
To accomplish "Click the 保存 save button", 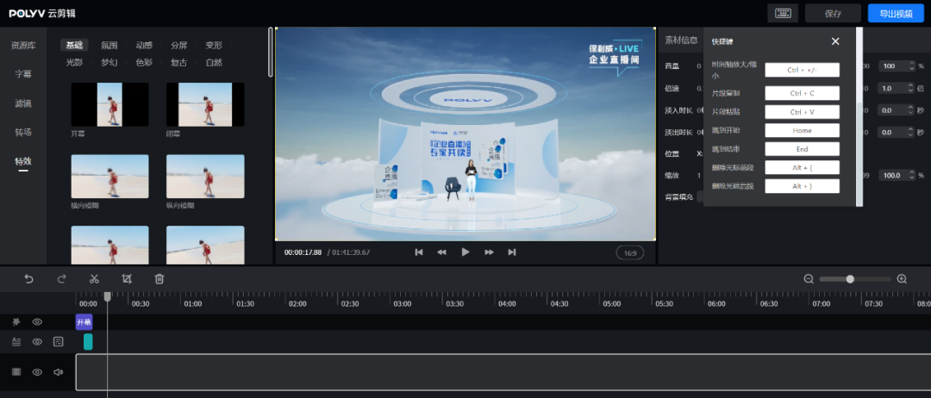I will [x=833, y=13].
